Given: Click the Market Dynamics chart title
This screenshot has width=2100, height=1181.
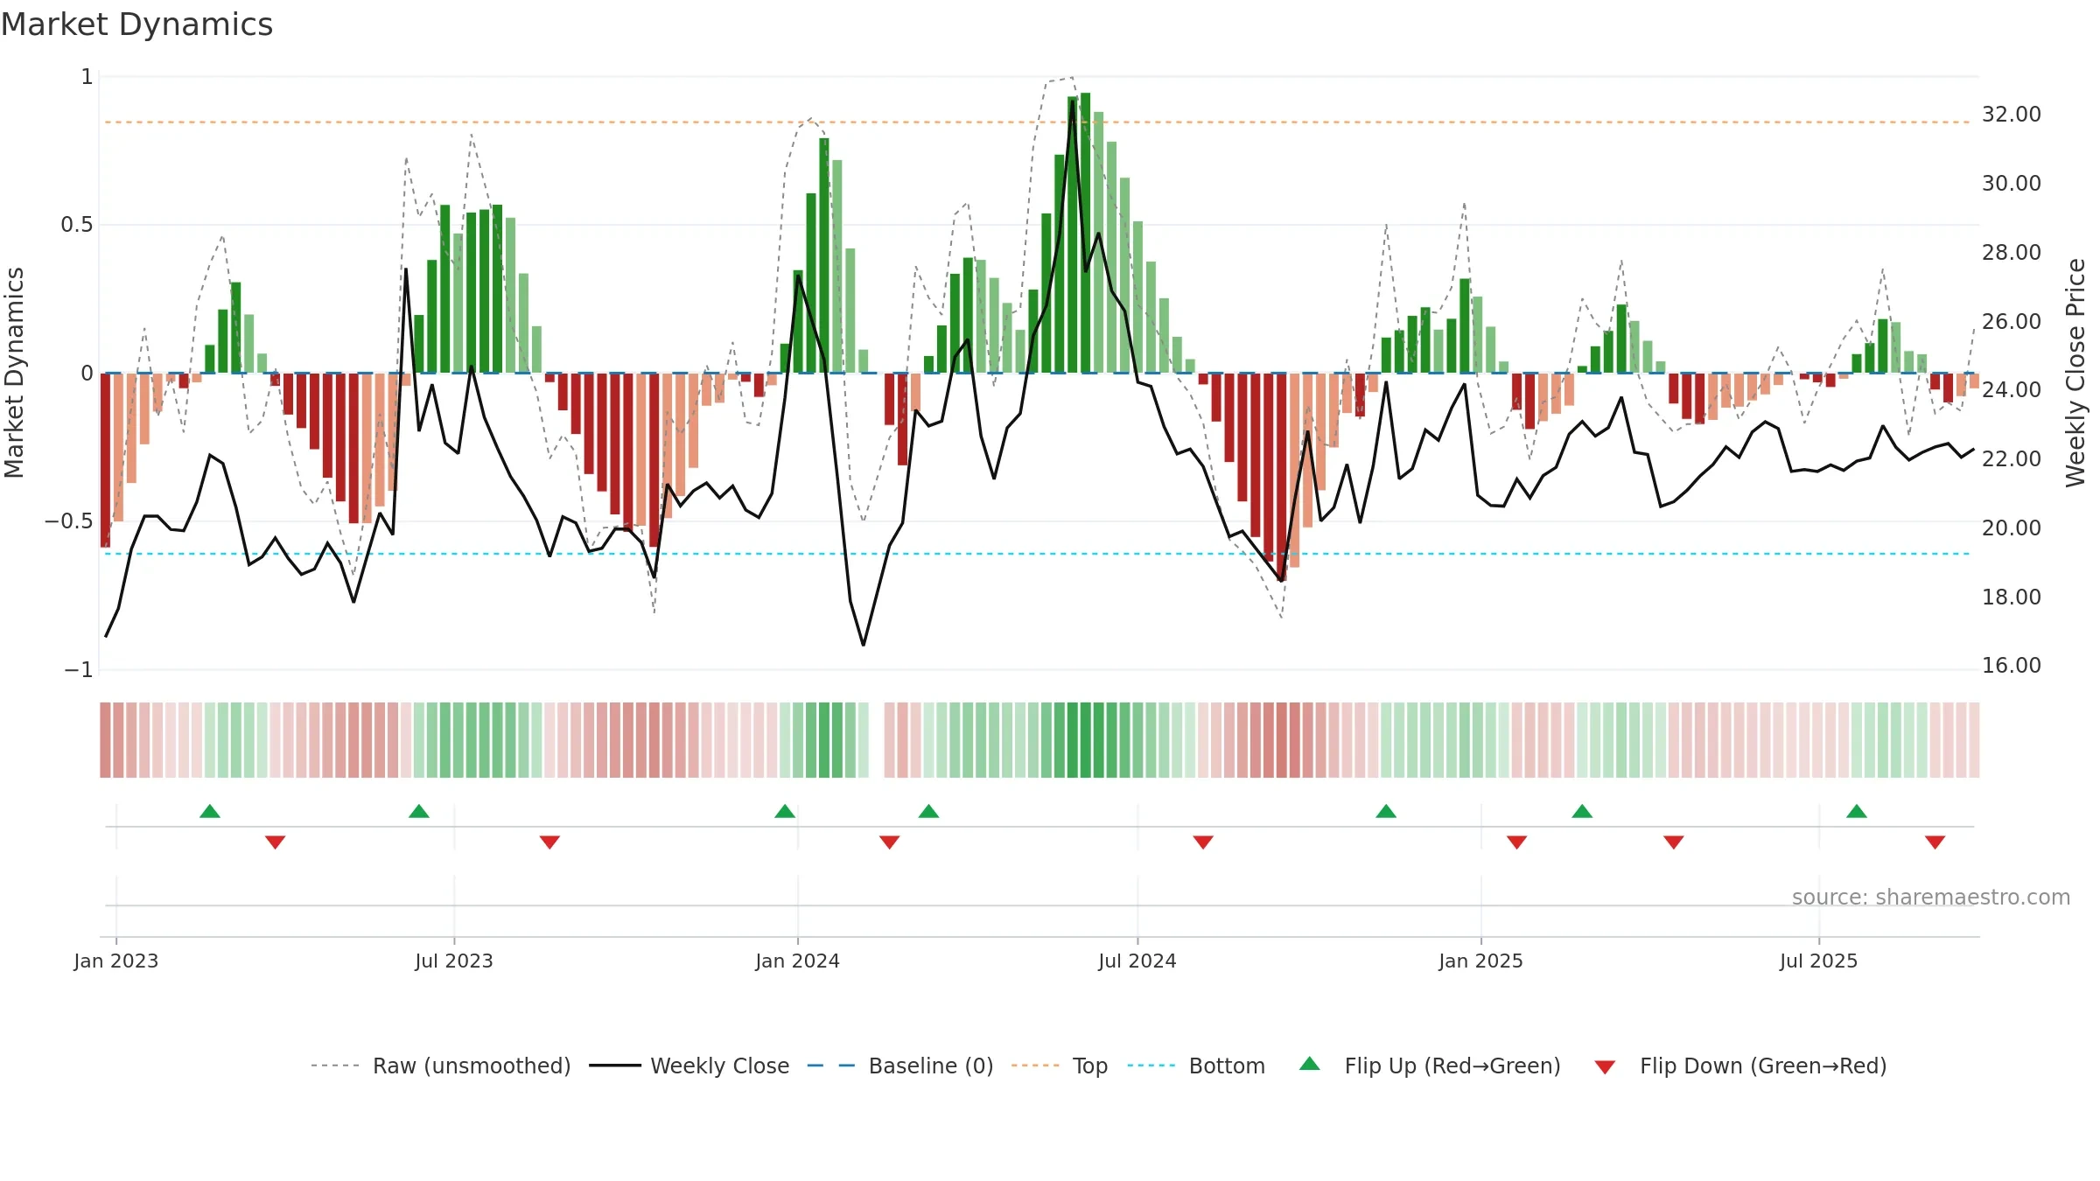Looking at the screenshot, I should click(136, 24).
